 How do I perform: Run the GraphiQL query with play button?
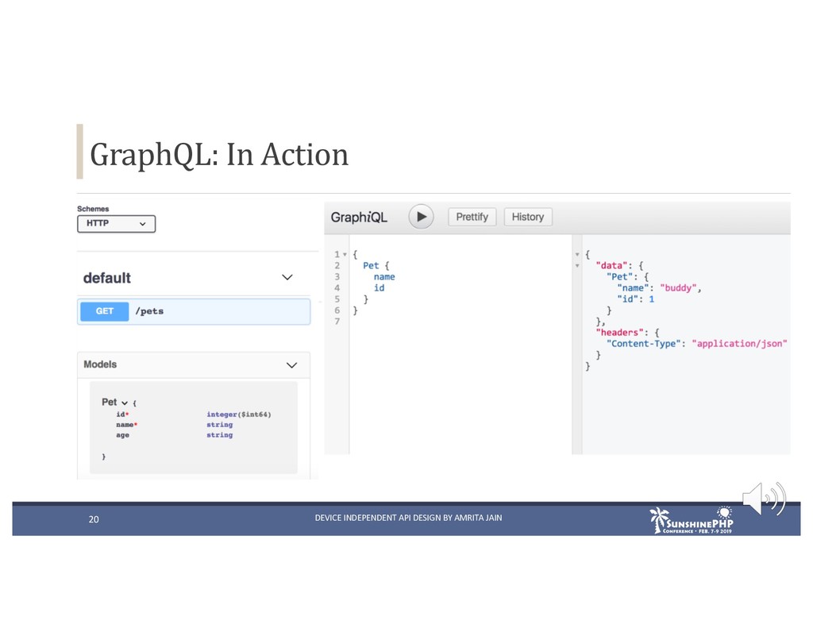pyautogui.click(x=421, y=217)
